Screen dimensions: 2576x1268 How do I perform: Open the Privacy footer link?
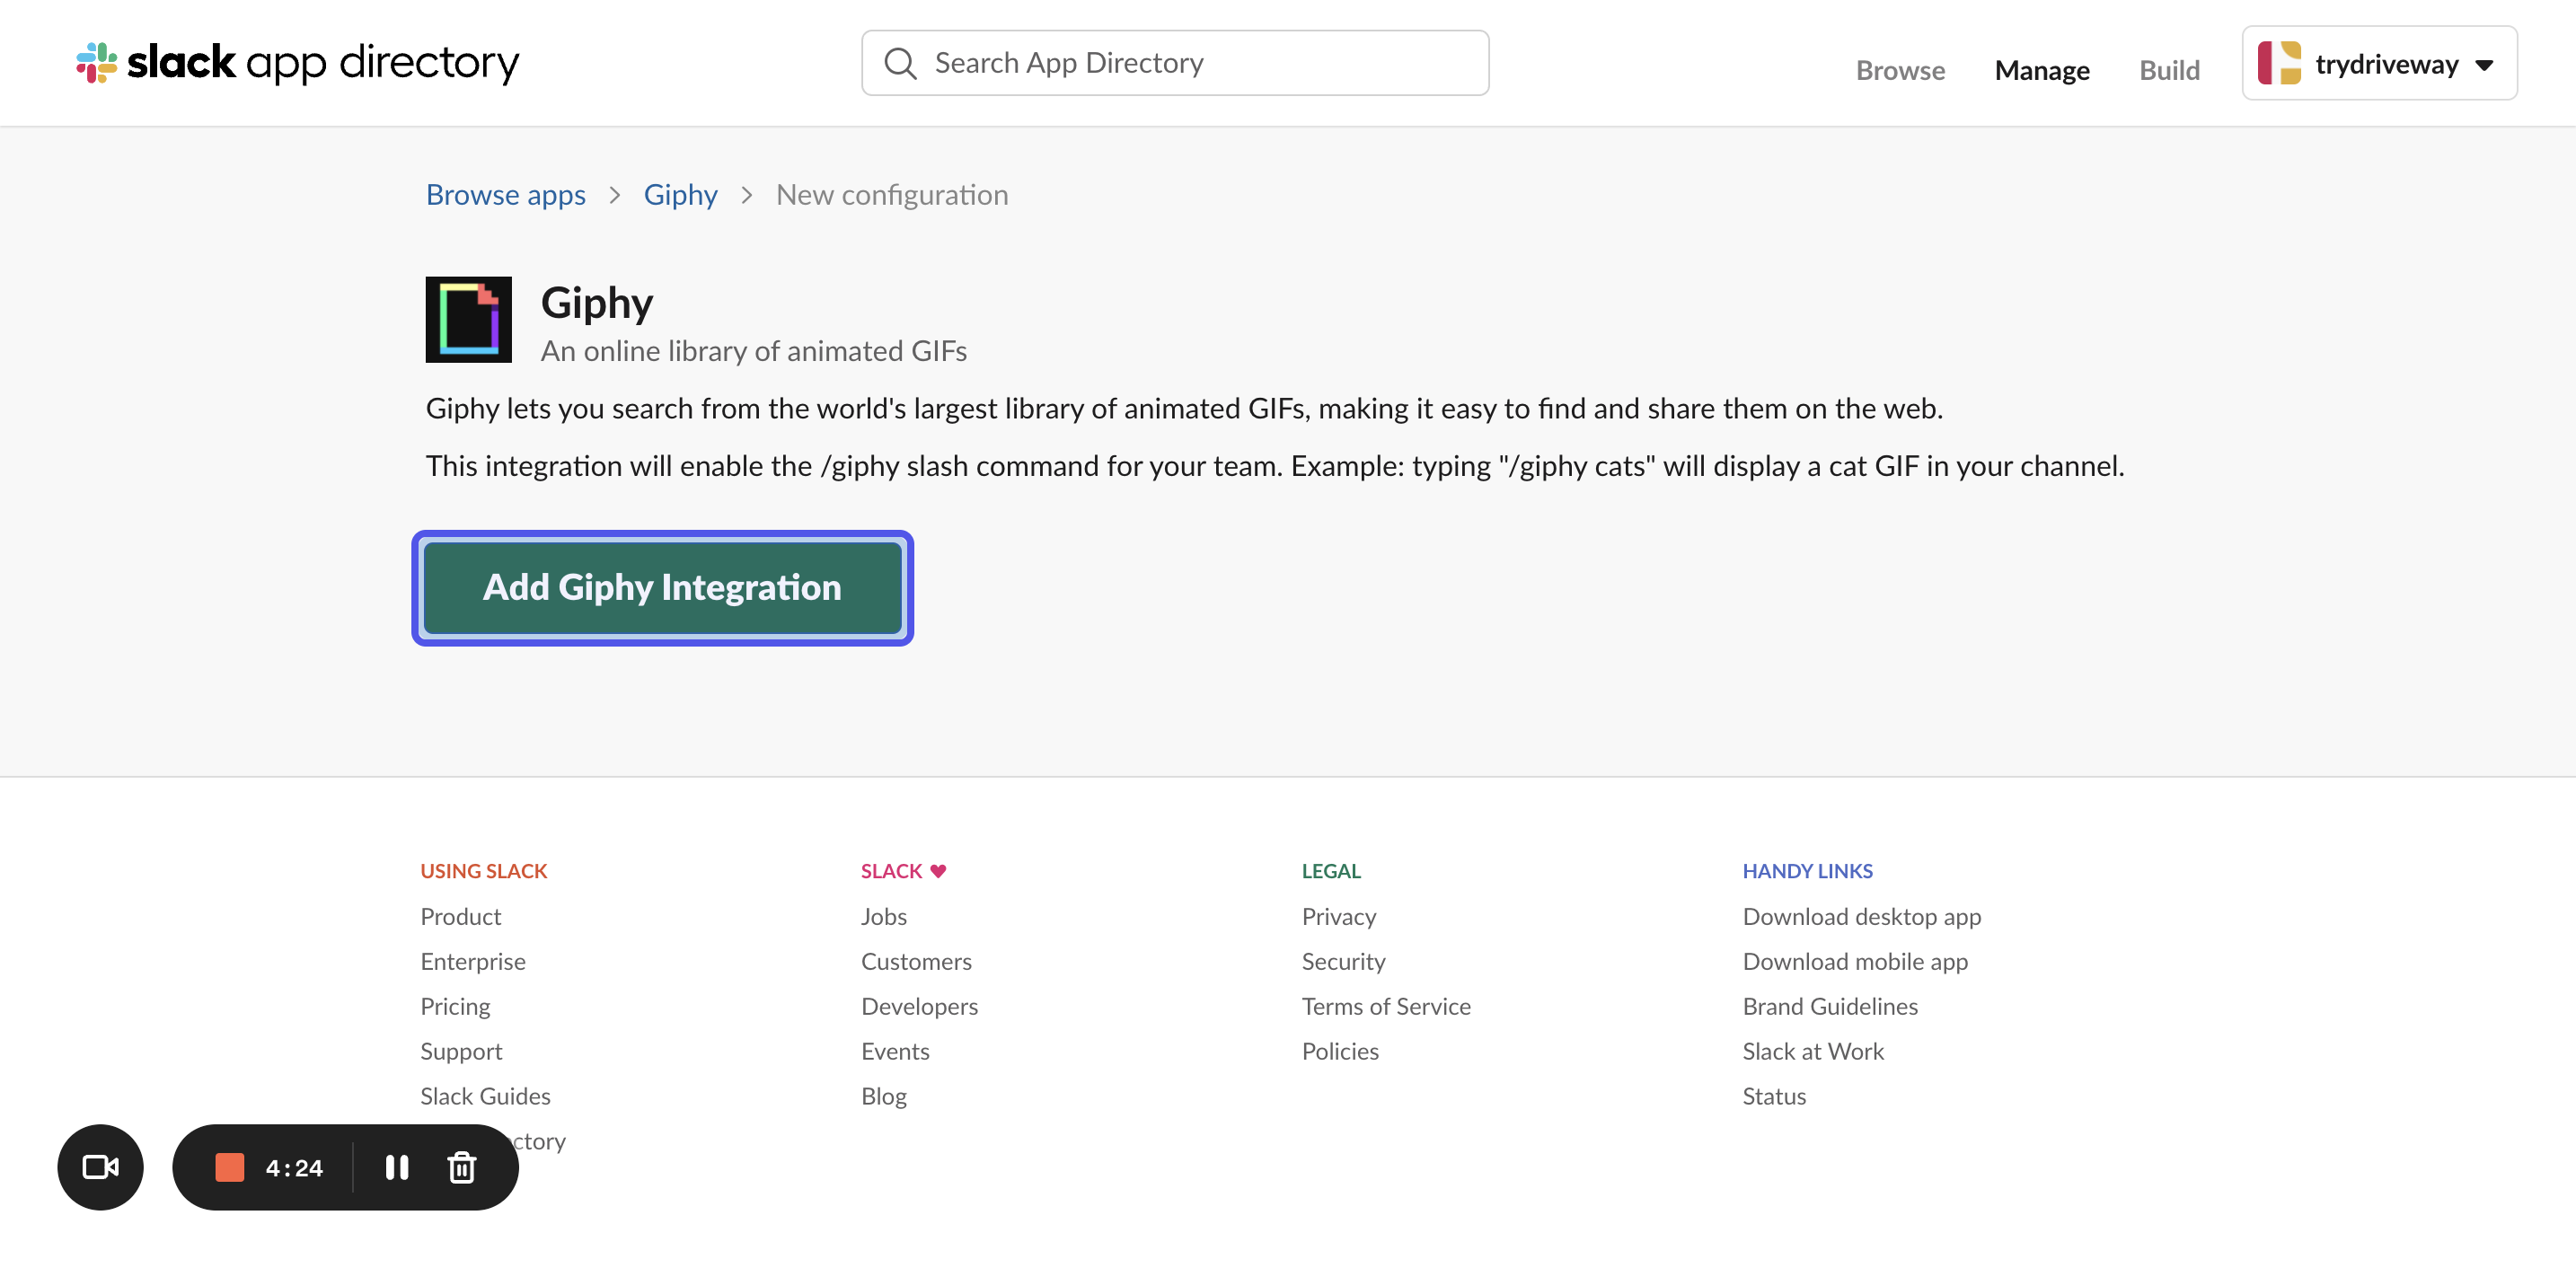tap(1339, 916)
